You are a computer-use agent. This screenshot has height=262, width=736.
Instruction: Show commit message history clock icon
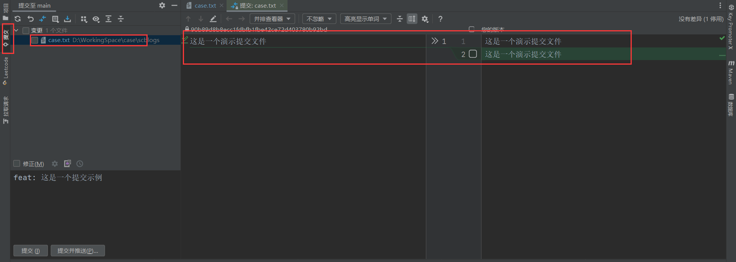coord(80,164)
